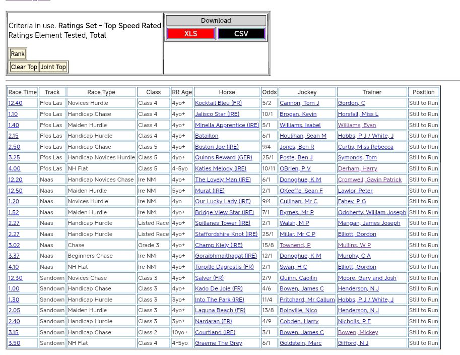Download ratings as XLS file
Image resolution: width=460 pixels, height=355 pixels.
point(190,34)
